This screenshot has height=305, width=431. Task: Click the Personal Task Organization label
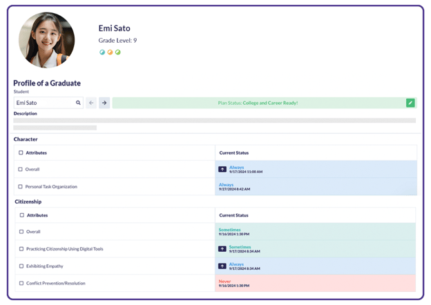[51, 186]
